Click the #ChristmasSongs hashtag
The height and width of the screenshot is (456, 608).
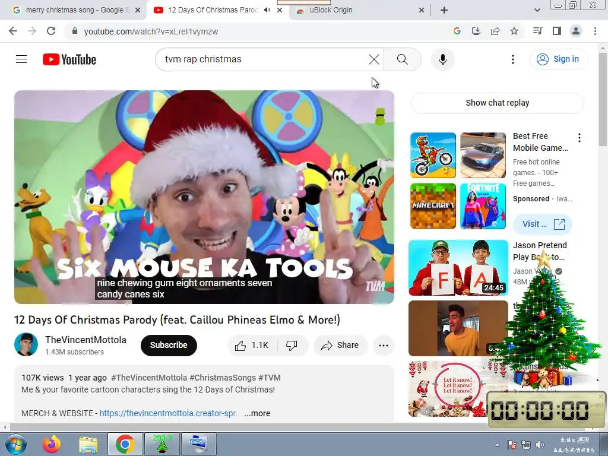click(223, 378)
